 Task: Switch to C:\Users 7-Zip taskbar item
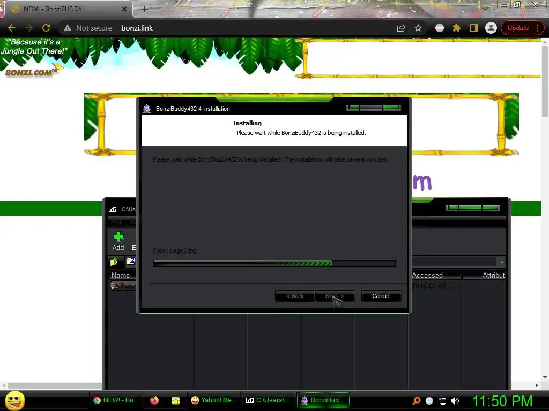tap(268, 400)
